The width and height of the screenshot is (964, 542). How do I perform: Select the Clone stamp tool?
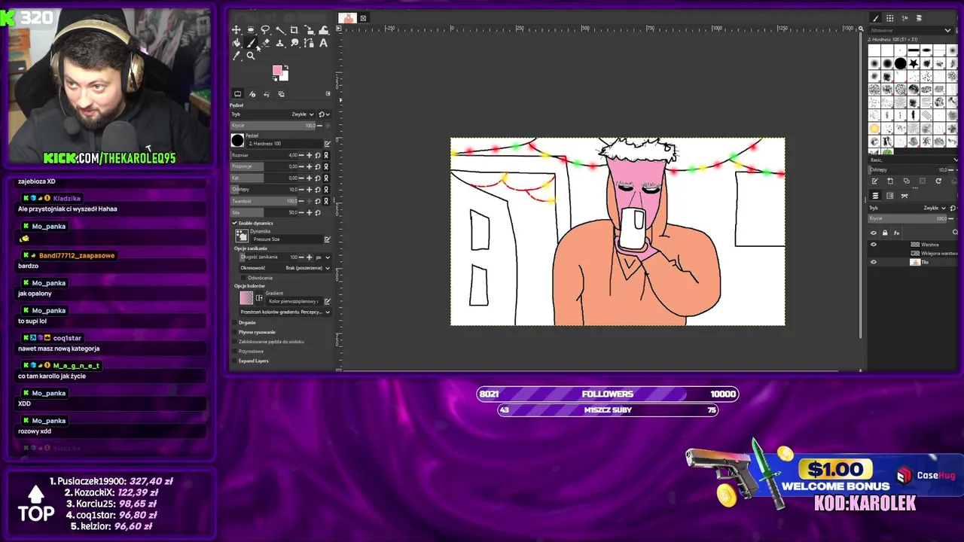tap(280, 43)
